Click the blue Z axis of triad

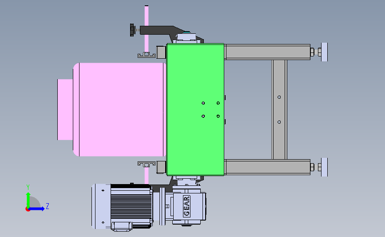[x=37, y=209]
